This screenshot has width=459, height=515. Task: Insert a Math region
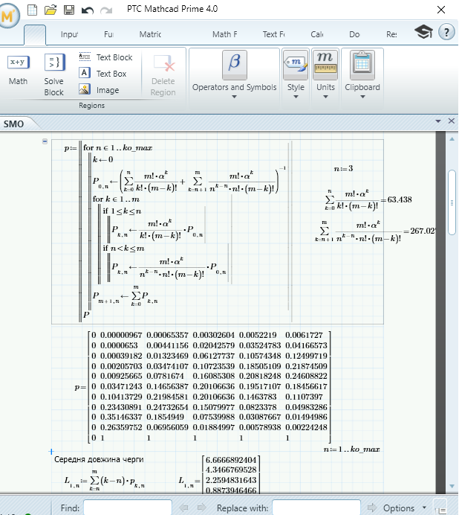18,70
